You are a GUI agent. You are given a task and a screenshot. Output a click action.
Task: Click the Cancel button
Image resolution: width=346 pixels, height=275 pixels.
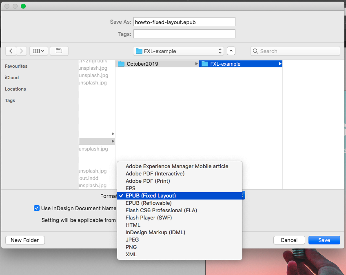tap(289, 240)
